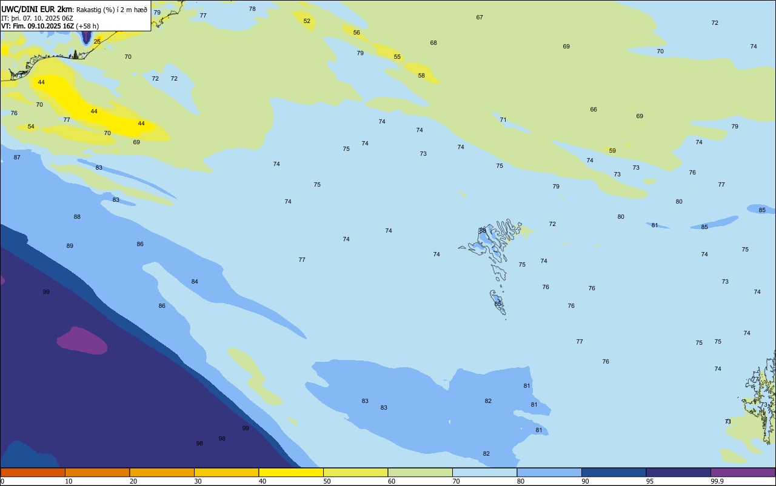Click the '89' humidity value on the map

point(70,246)
